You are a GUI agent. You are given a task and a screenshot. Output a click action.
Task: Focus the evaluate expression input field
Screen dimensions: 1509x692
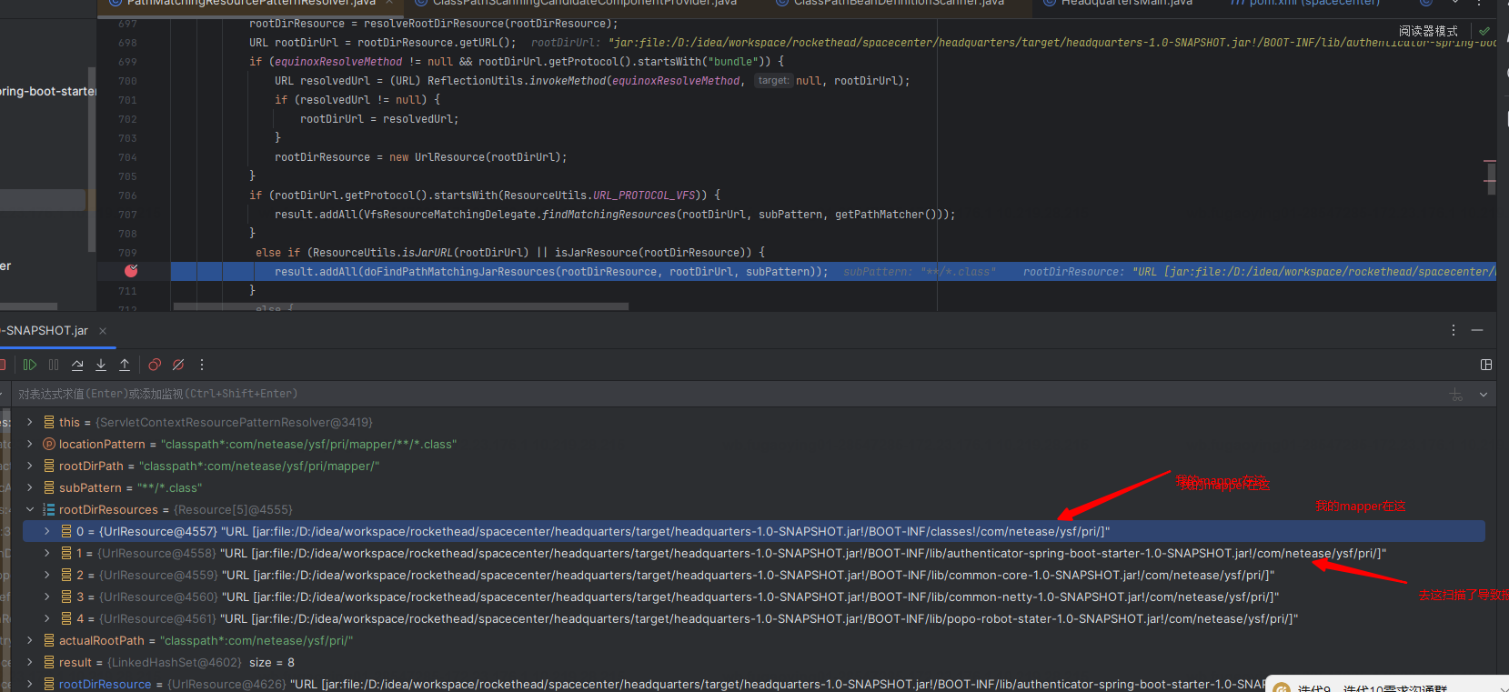click(x=728, y=394)
